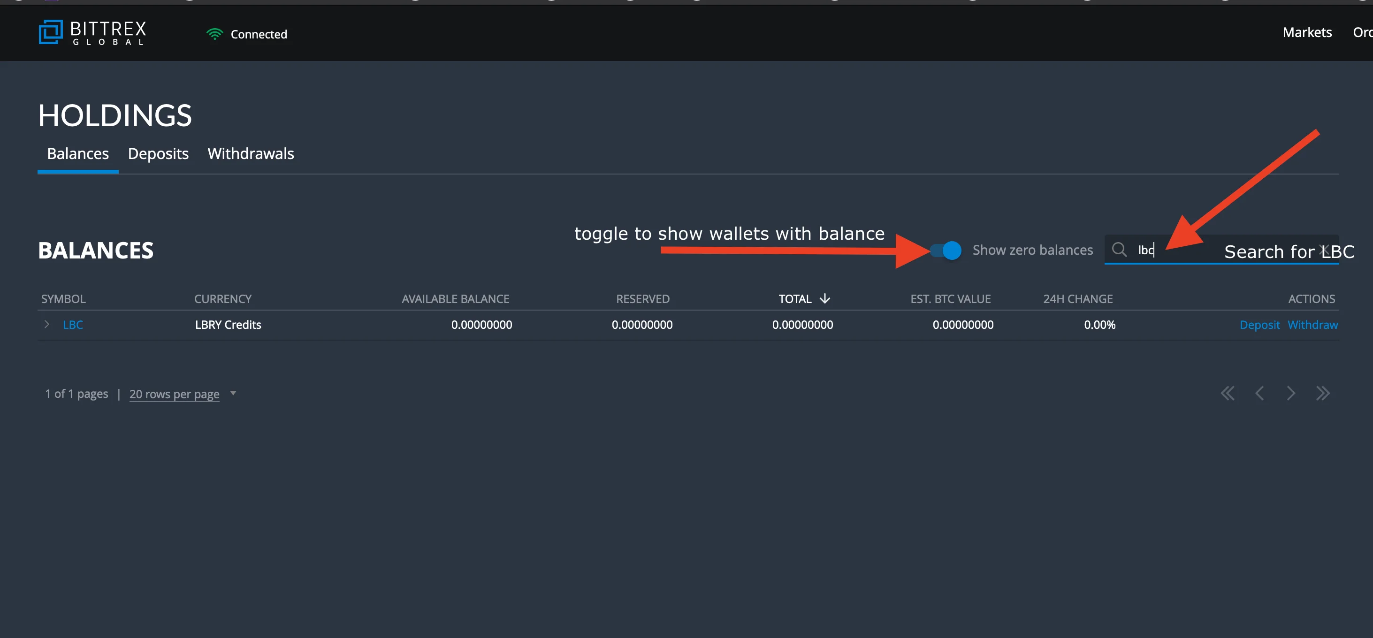Select the Deposits tab
The height and width of the screenshot is (638, 1373).
tap(158, 152)
